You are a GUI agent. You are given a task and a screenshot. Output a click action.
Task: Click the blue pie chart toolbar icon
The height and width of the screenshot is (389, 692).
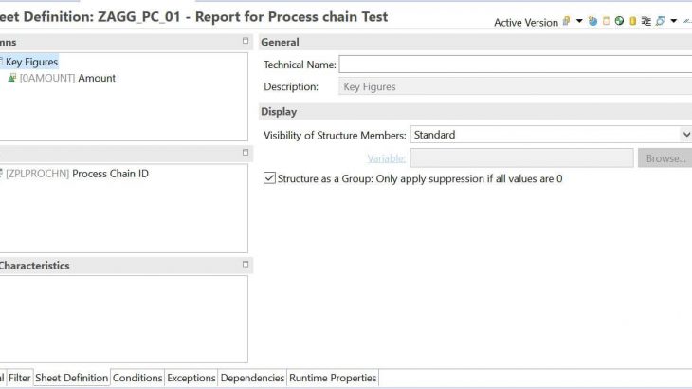coord(592,21)
